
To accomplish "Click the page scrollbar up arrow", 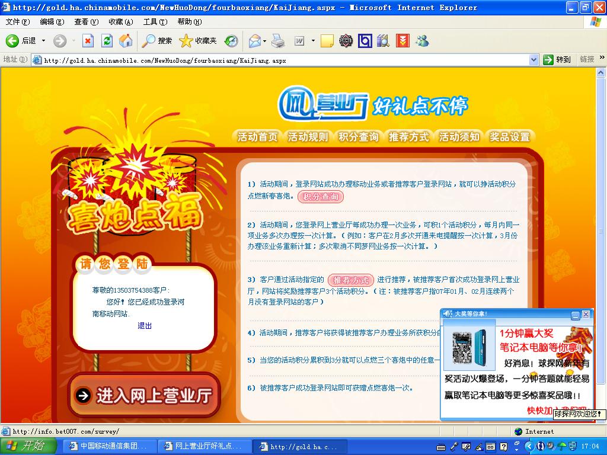I will 601,72.
